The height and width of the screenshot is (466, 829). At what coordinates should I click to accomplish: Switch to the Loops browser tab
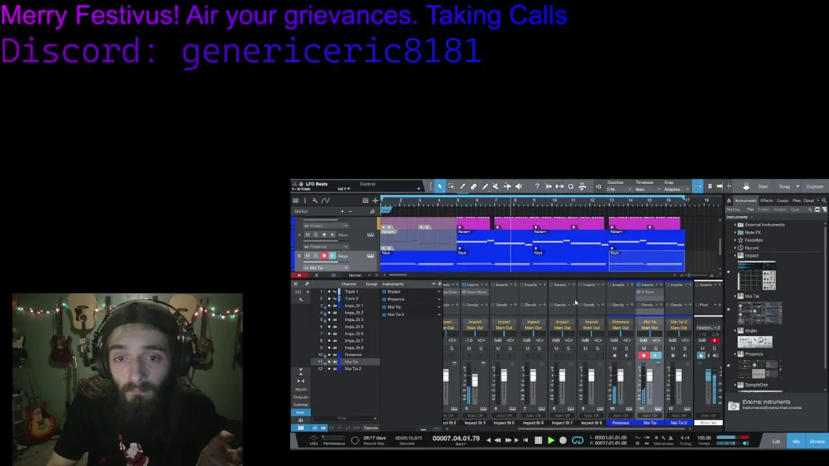[x=782, y=201]
